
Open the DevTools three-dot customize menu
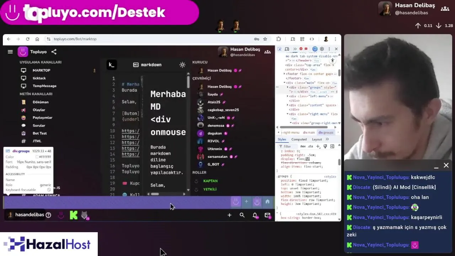329,49
